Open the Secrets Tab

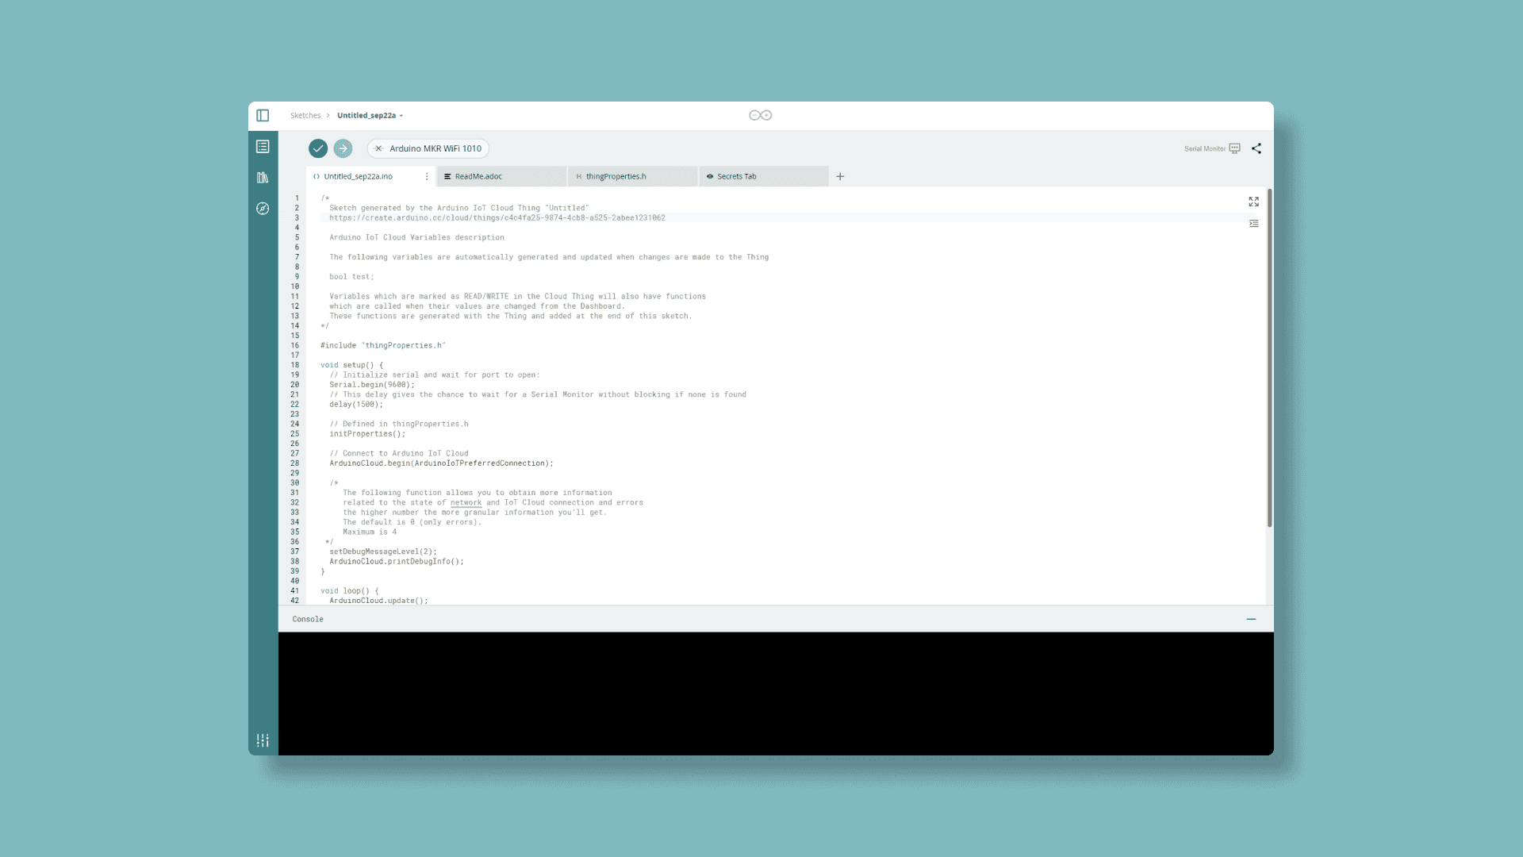coord(764,177)
